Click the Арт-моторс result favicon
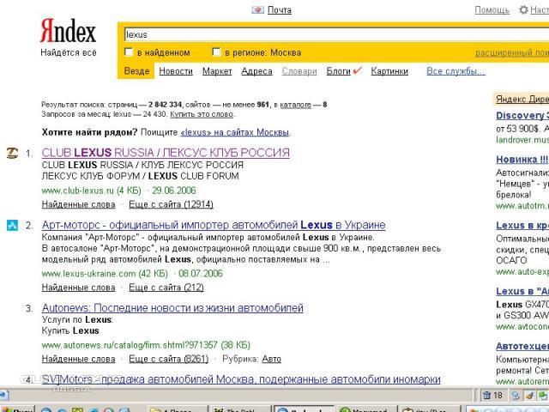The height and width of the screenshot is (412, 549). tap(12, 226)
